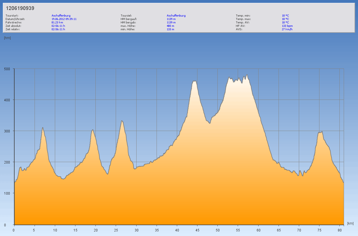Screen dimensions: 358x236
Task: Click the [hm] y-axis unit label
Action: 7,38
